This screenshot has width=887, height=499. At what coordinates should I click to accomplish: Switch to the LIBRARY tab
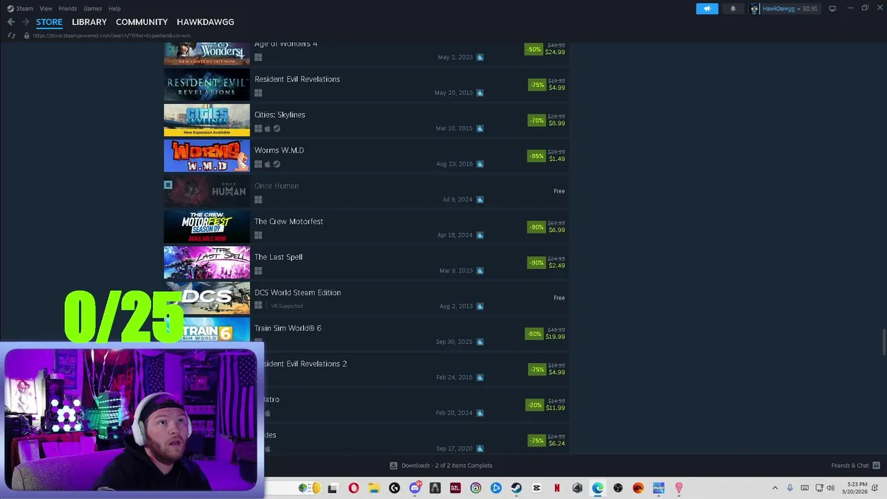point(89,22)
